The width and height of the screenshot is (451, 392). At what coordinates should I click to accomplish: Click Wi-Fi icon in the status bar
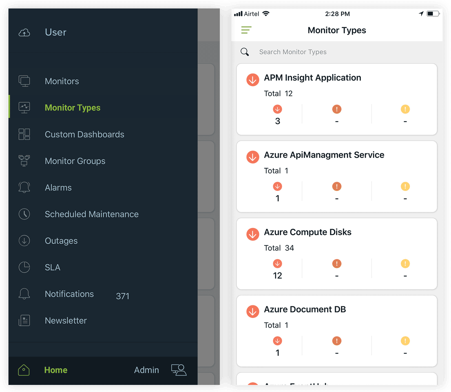(266, 14)
